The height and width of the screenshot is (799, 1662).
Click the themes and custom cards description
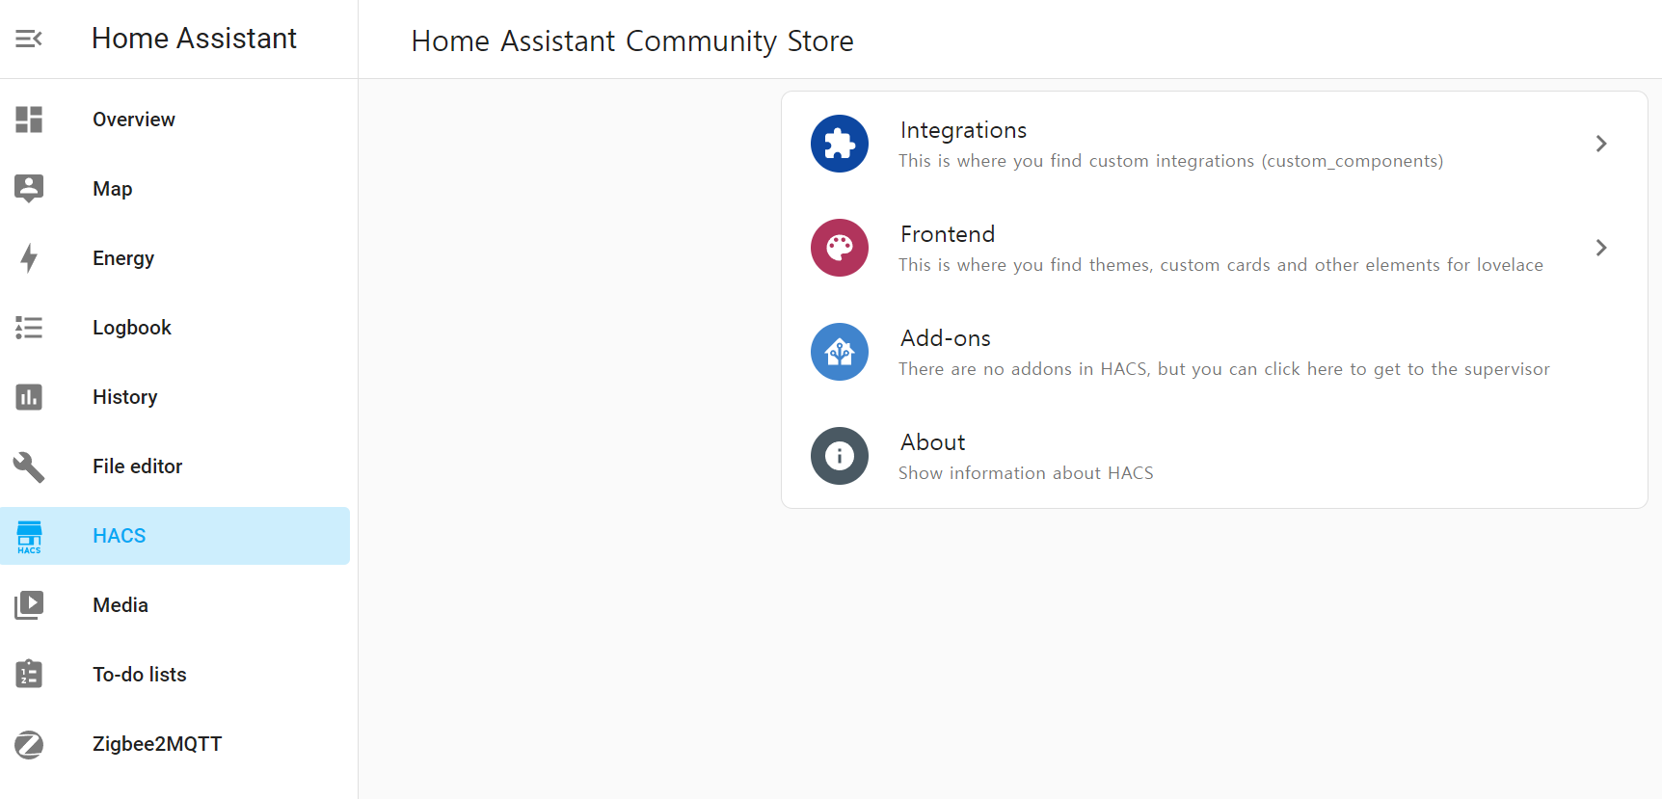pos(1220,265)
